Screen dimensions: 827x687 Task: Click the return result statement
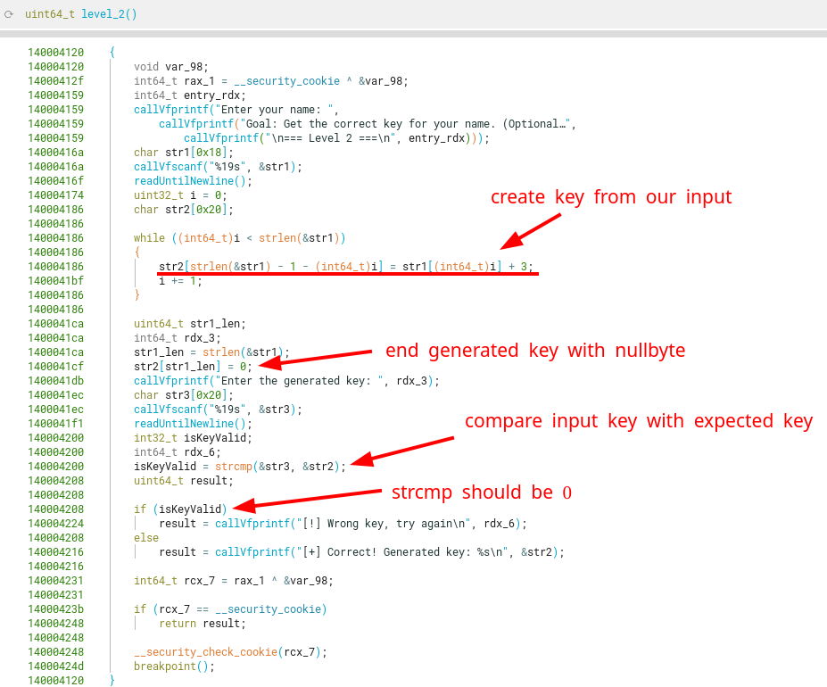[202, 624]
